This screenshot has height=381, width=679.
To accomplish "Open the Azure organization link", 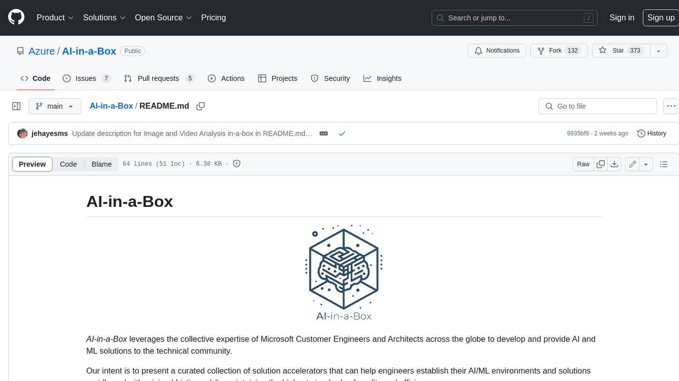I will click(41, 51).
